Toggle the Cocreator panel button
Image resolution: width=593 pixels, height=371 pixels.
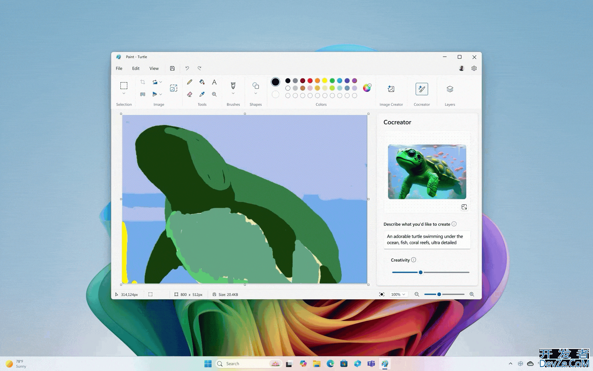pyautogui.click(x=422, y=89)
